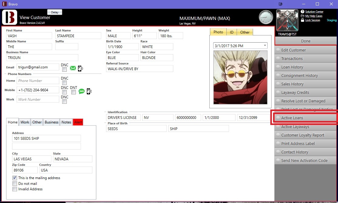Open the clock widget in the header
Screen dimensions: 338x203
click(266, 17)
